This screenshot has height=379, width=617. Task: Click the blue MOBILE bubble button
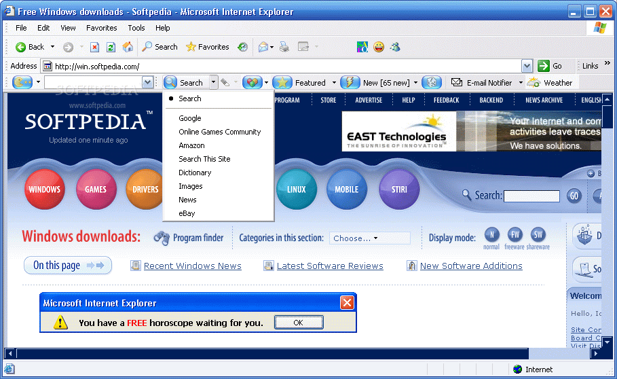pyautogui.click(x=346, y=189)
